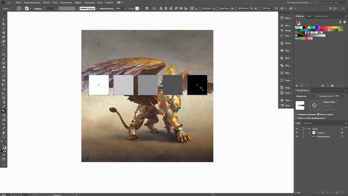Image resolution: width=348 pixels, height=196 pixels.
Task: Open the Edit Toolbar three-dots button
Action: pyautogui.click(x=4, y=165)
